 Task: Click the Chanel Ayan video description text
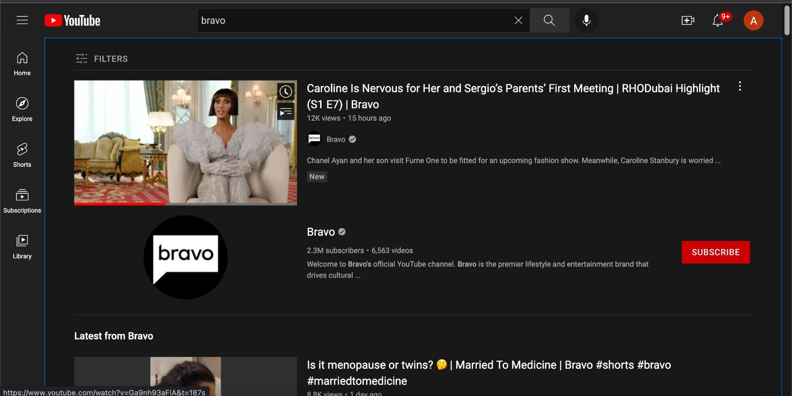pyautogui.click(x=513, y=160)
